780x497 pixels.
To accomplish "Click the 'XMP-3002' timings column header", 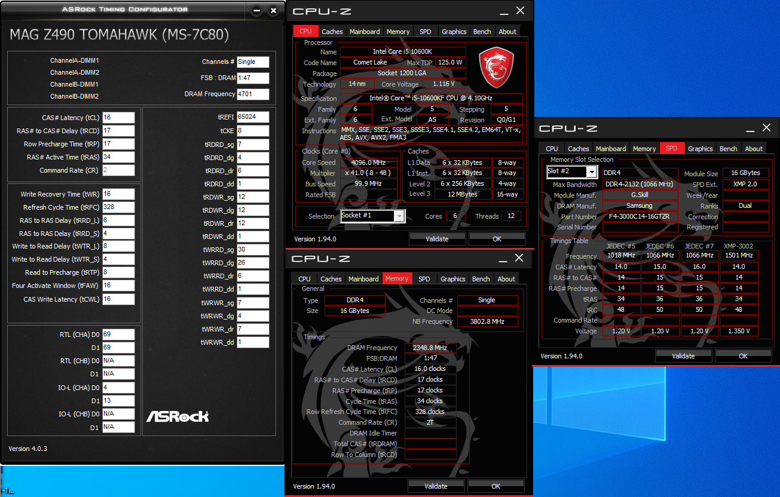I will click(739, 246).
